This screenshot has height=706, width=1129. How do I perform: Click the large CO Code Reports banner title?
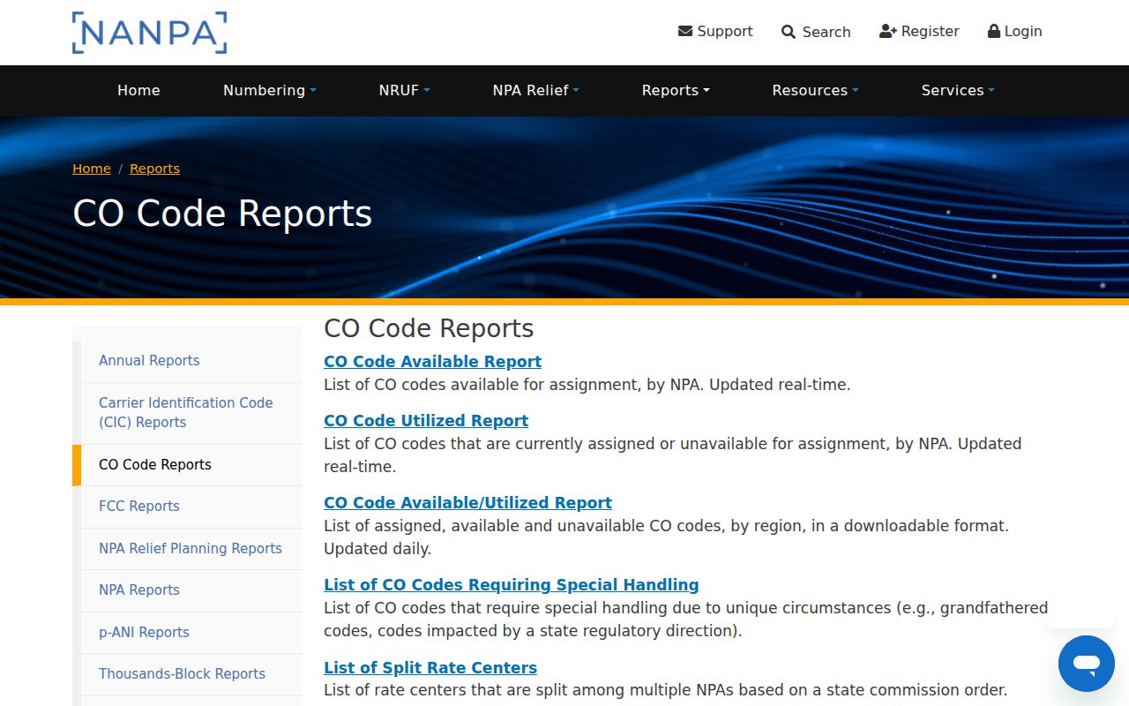222,214
